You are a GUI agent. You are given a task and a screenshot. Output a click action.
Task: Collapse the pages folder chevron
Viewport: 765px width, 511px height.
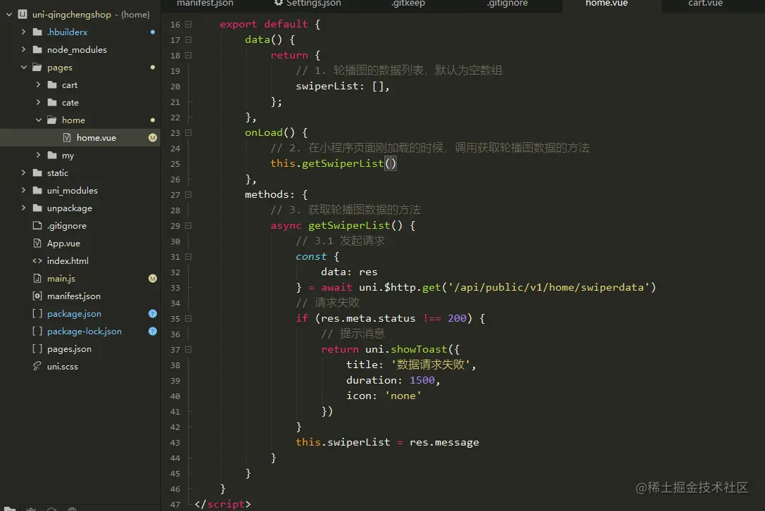[23, 67]
